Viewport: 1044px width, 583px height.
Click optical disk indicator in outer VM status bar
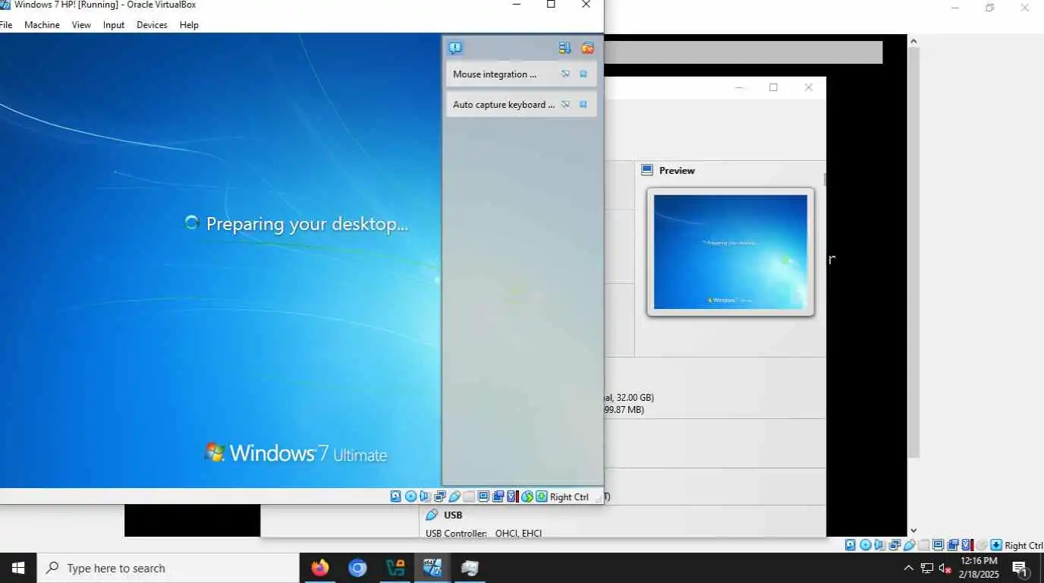click(866, 545)
